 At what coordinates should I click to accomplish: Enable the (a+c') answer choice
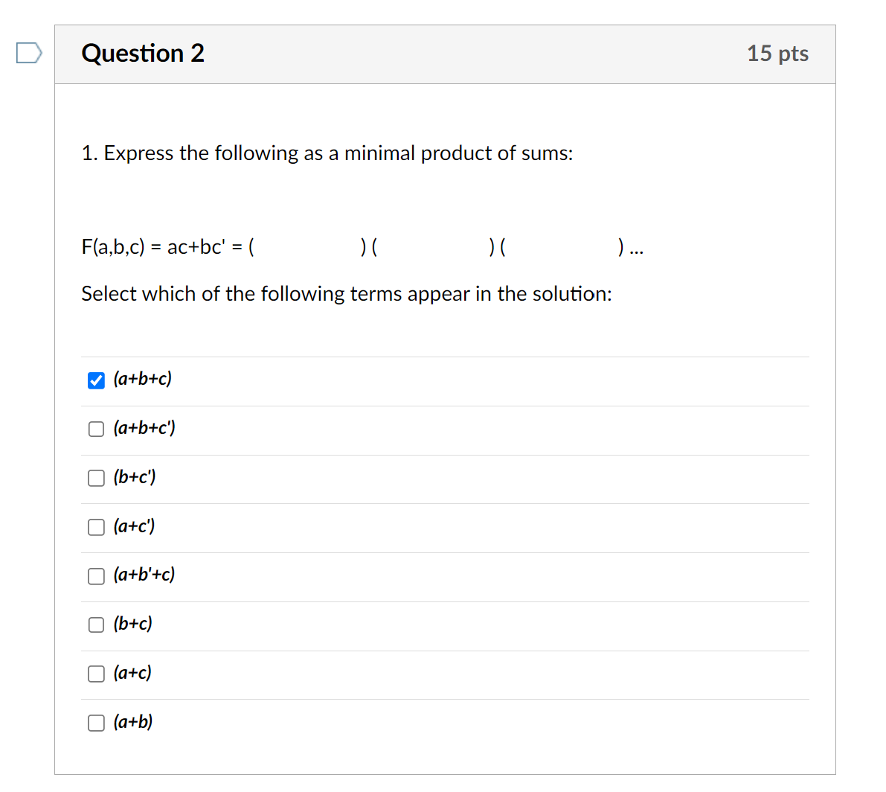[96, 527]
